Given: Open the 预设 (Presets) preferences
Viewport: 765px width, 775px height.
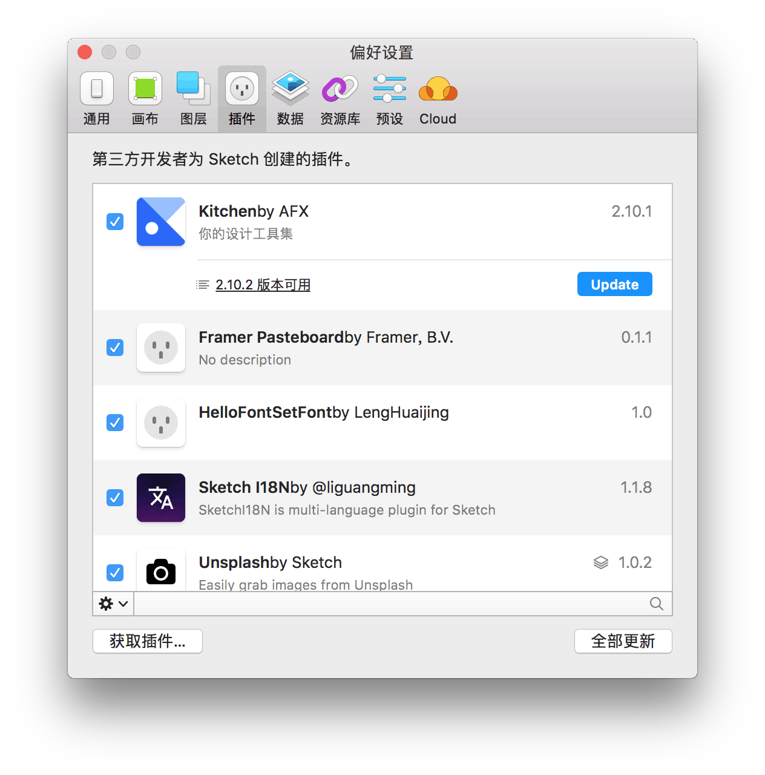Looking at the screenshot, I should [390, 98].
